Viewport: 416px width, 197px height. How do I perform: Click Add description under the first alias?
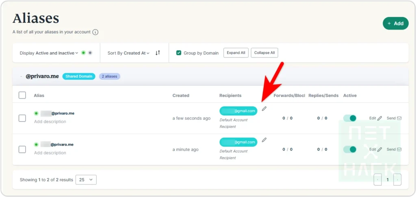click(50, 122)
